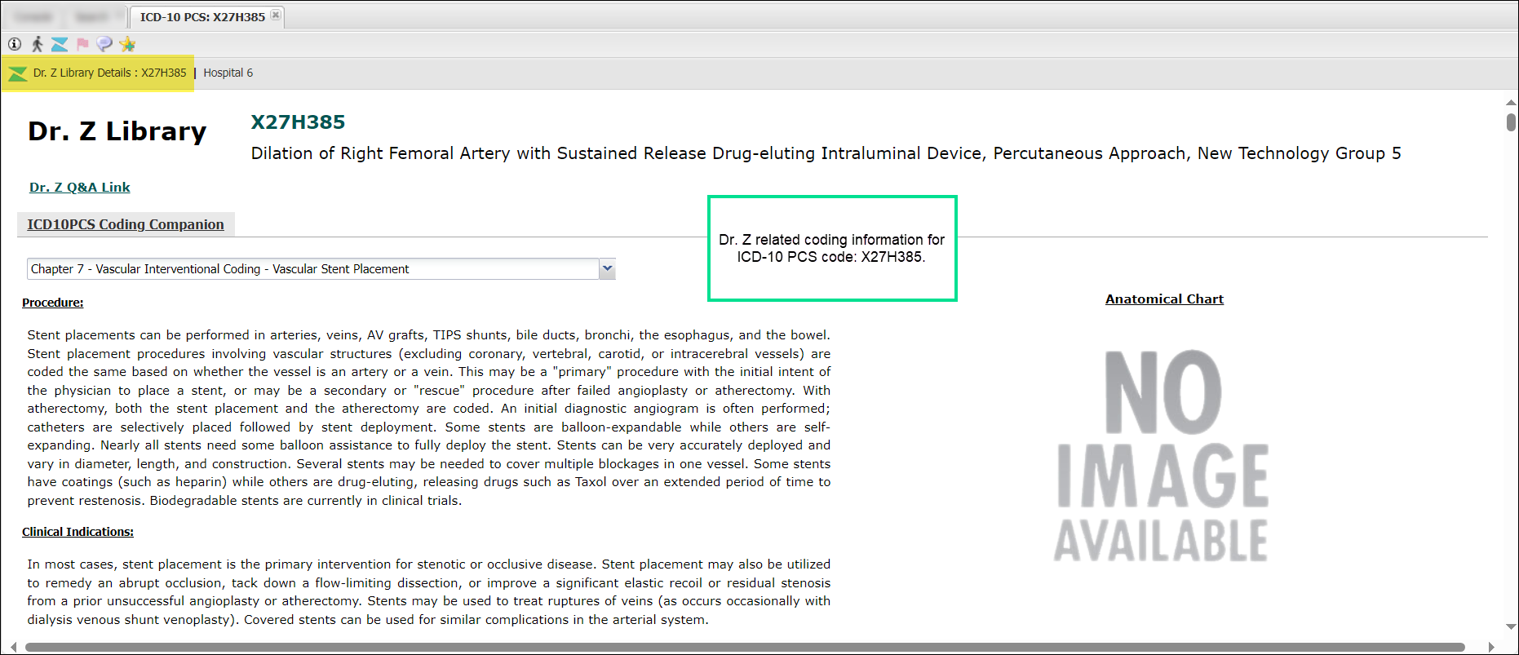Expand the Chapter 7 dropdown arrow
Viewport: 1519px width, 655px height.
coord(607,268)
